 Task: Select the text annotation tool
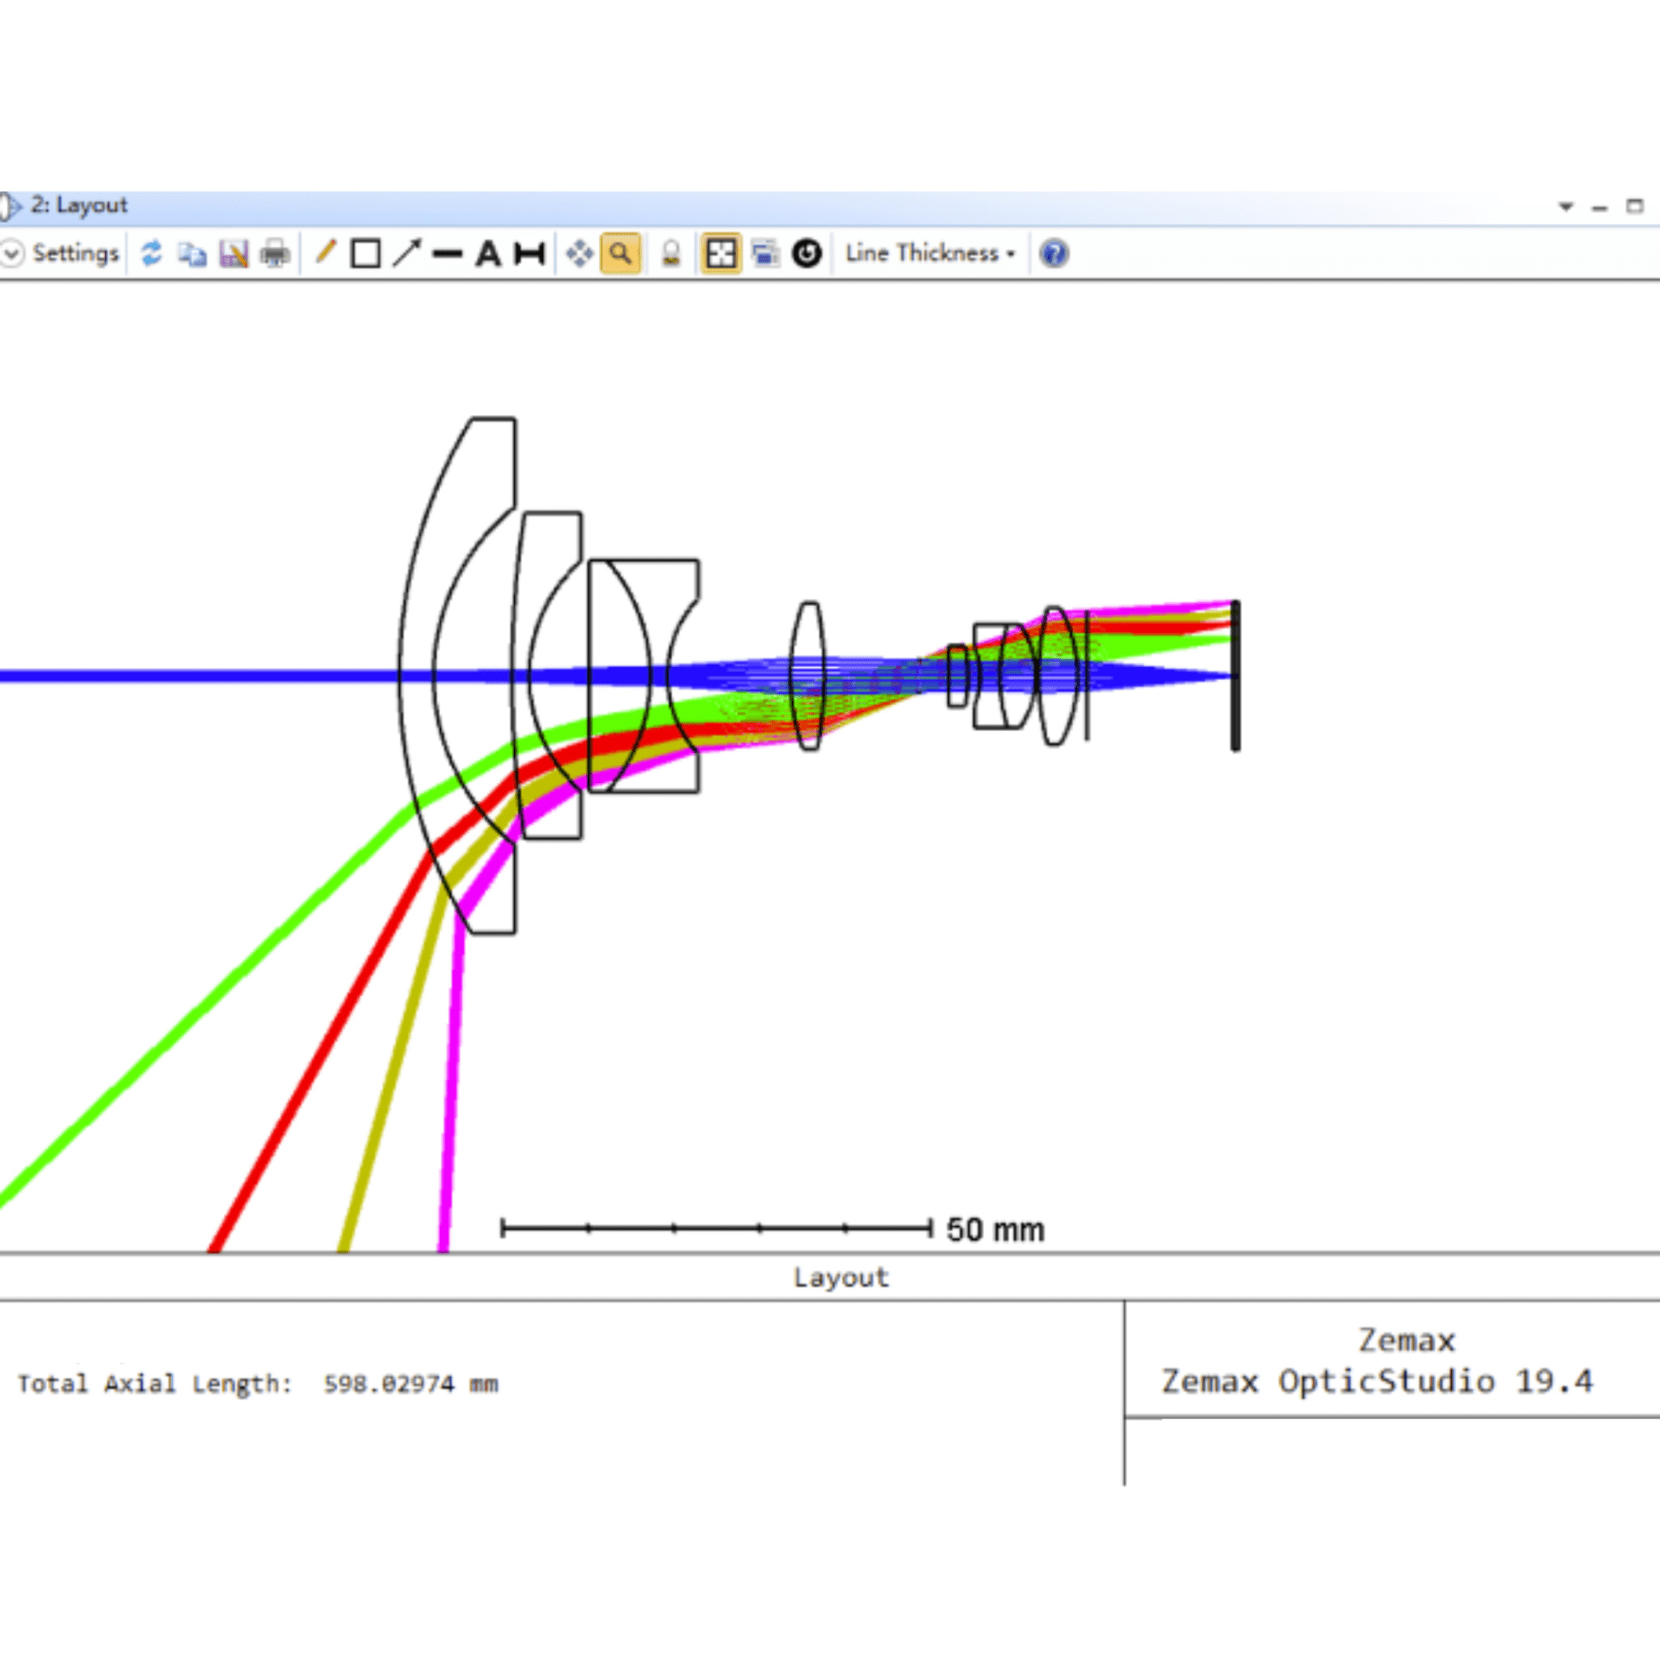pyautogui.click(x=490, y=254)
